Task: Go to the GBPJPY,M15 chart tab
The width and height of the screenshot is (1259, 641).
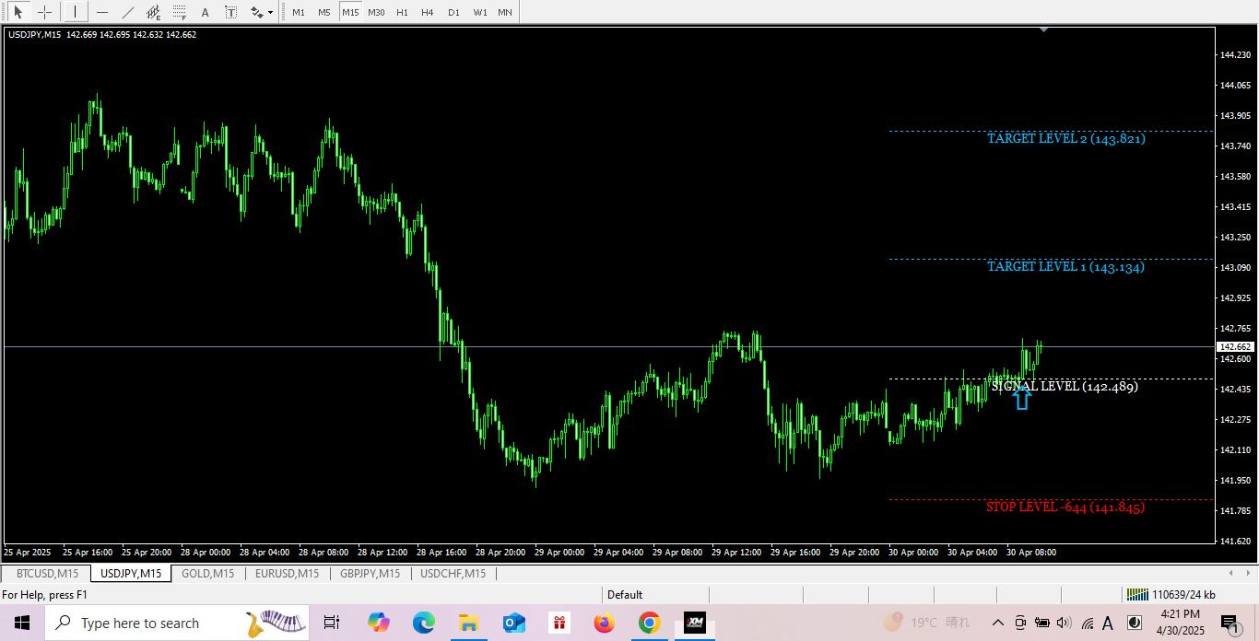Action: [x=370, y=574]
